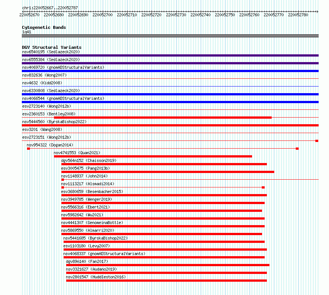The width and height of the screenshot is (329, 295).
Task: Click nsv5869550 (Almarri2020) label
Action: [88, 230]
